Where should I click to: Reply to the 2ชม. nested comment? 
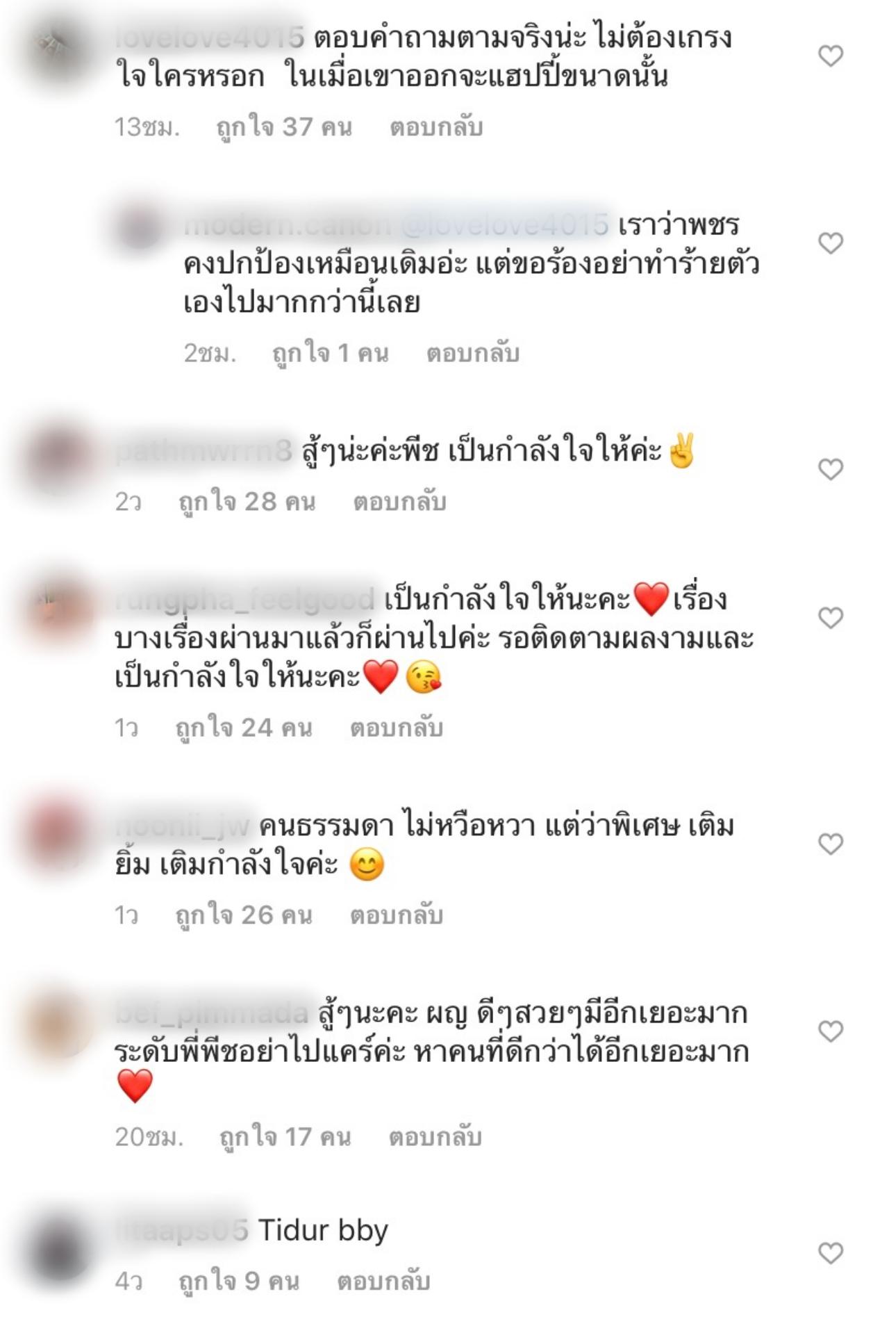click(x=473, y=353)
